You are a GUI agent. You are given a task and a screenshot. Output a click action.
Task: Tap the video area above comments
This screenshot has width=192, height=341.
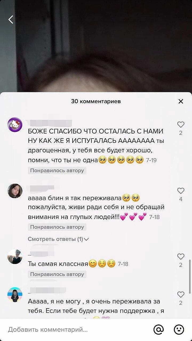click(96, 53)
